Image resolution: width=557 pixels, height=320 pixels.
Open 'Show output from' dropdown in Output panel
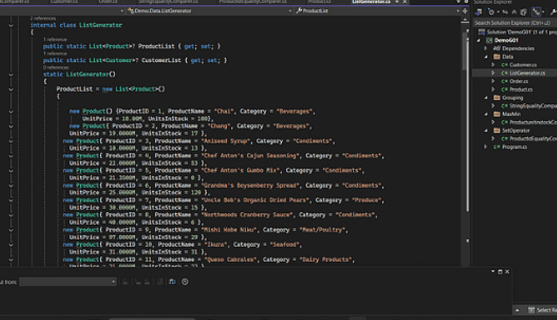68,282
